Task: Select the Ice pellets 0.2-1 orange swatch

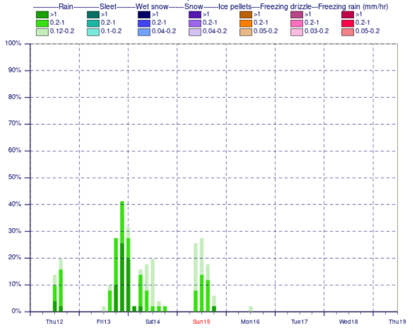Action: tap(246, 23)
